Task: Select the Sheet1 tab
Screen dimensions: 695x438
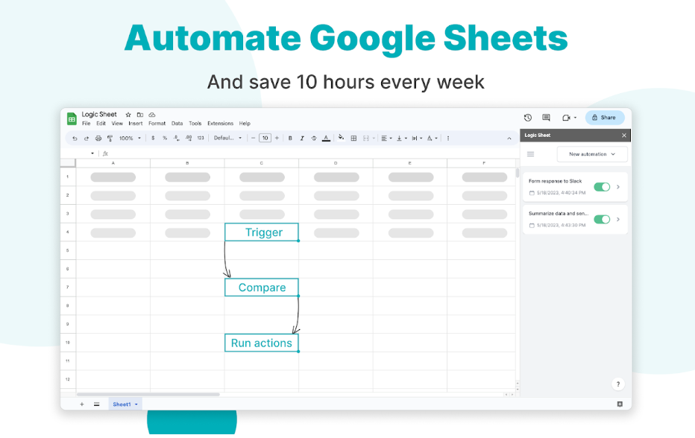Action: [x=125, y=404]
